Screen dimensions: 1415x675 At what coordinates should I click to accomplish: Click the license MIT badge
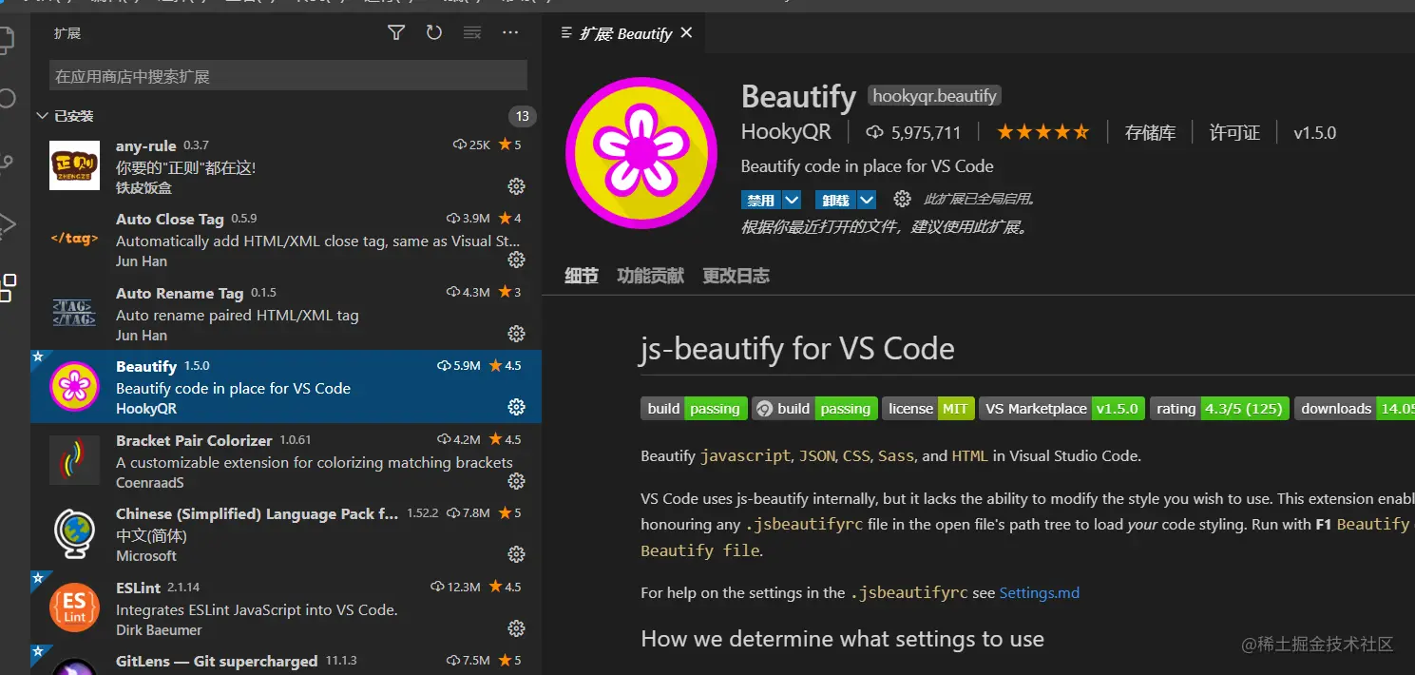928,409
